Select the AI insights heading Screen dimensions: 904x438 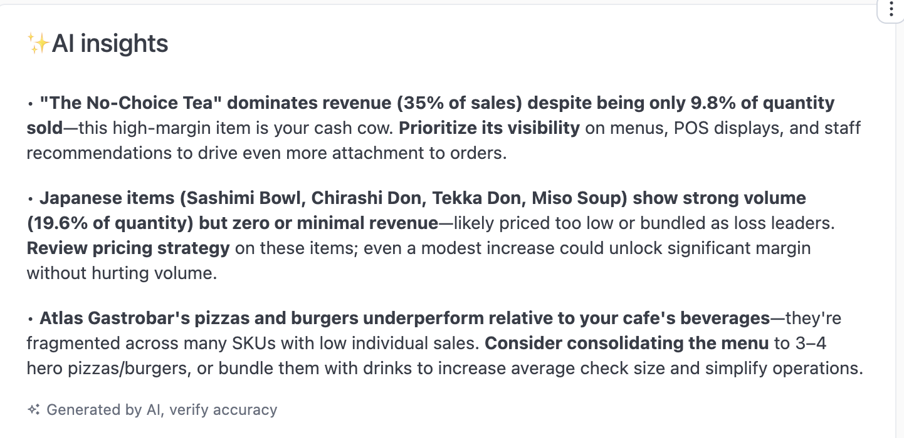tap(110, 43)
